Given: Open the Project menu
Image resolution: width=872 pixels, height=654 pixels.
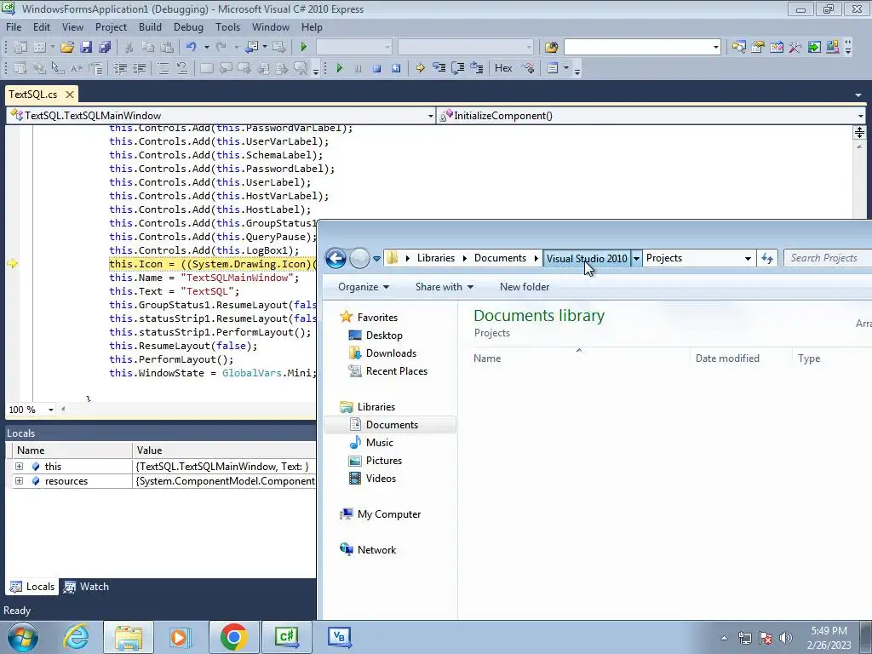Looking at the screenshot, I should pyautogui.click(x=111, y=27).
